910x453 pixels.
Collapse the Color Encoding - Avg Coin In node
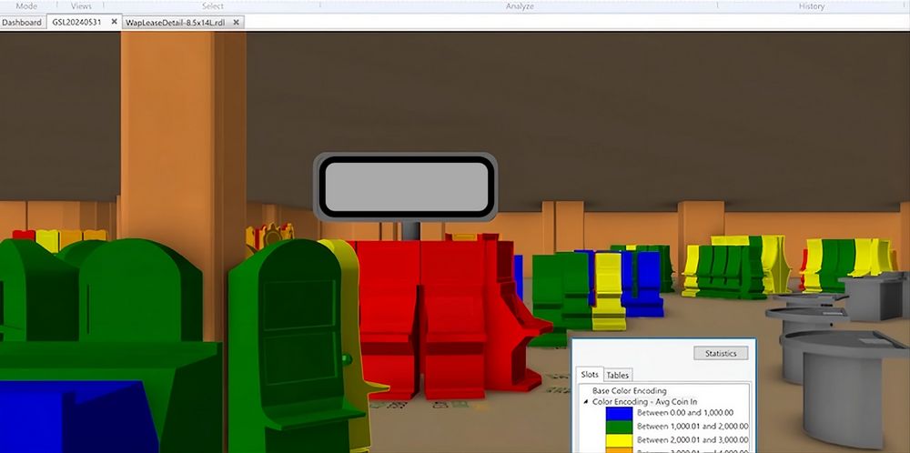coord(585,401)
